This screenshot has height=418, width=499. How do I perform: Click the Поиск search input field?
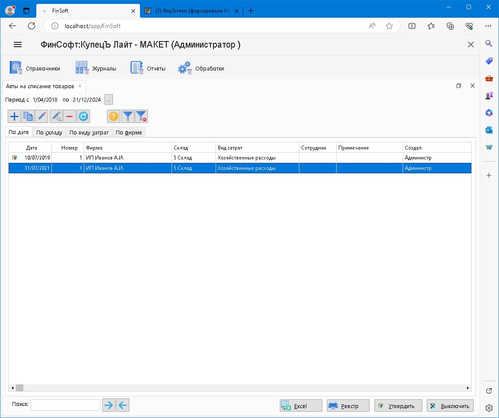tap(65, 405)
